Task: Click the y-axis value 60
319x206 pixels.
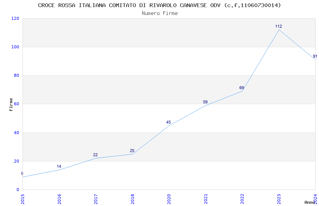Action: (17, 104)
